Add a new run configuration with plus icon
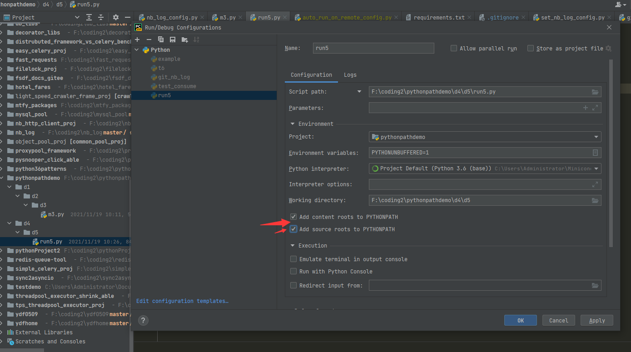The width and height of the screenshot is (631, 352). [137, 40]
